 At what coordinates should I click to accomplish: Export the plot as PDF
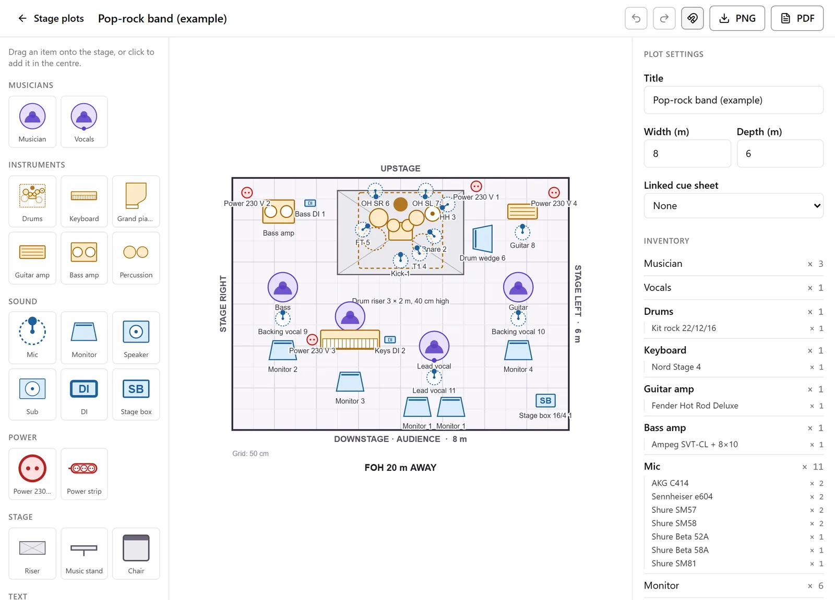(x=797, y=18)
